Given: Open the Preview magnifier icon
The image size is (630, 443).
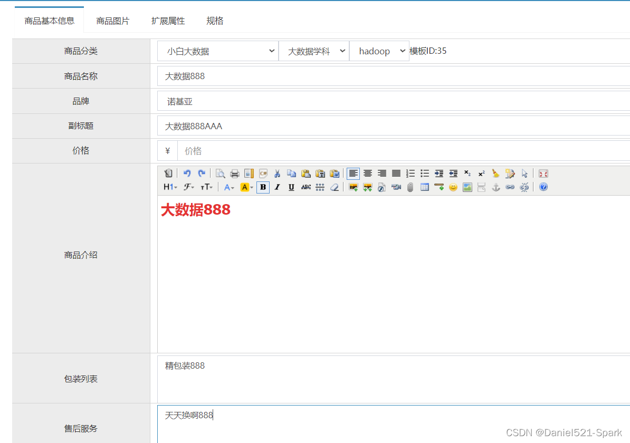Looking at the screenshot, I should [220, 173].
